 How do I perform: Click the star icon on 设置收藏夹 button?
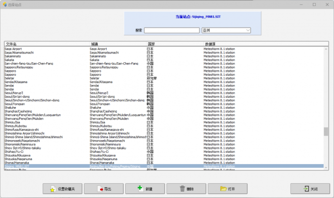coord(53,189)
